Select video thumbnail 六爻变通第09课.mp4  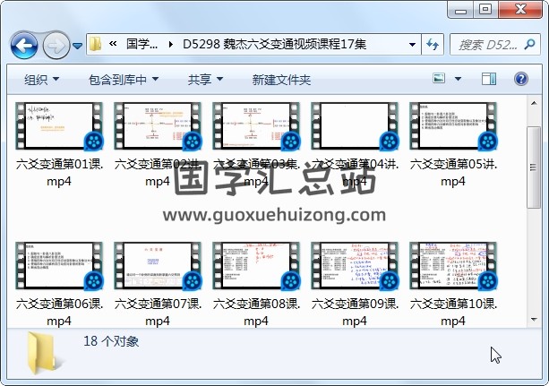[355, 266]
